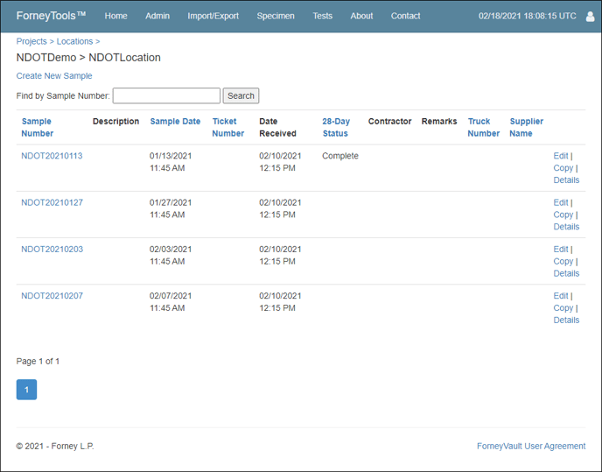The width and height of the screenshot is (602, 472).
Task: Click the ForneyTools brand logo
Action: click(51, 16)
